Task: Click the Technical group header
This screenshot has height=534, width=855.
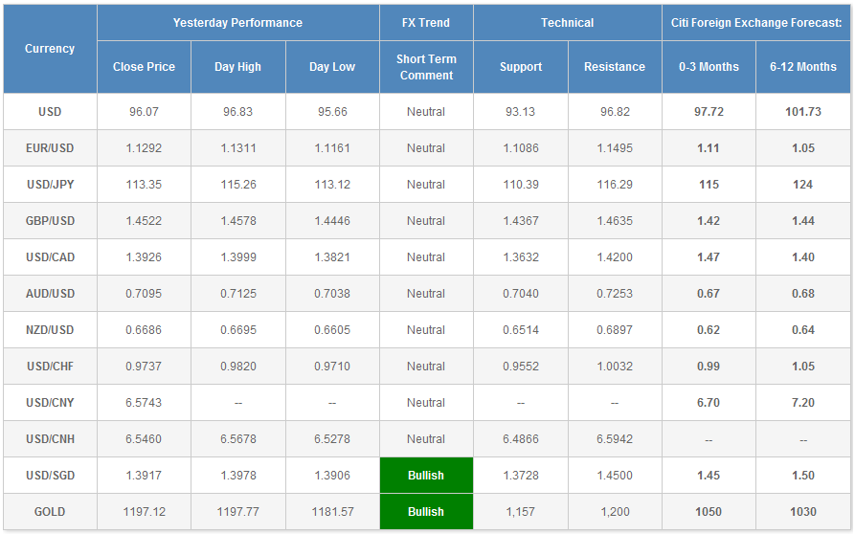Action: [x=567, y=23]
